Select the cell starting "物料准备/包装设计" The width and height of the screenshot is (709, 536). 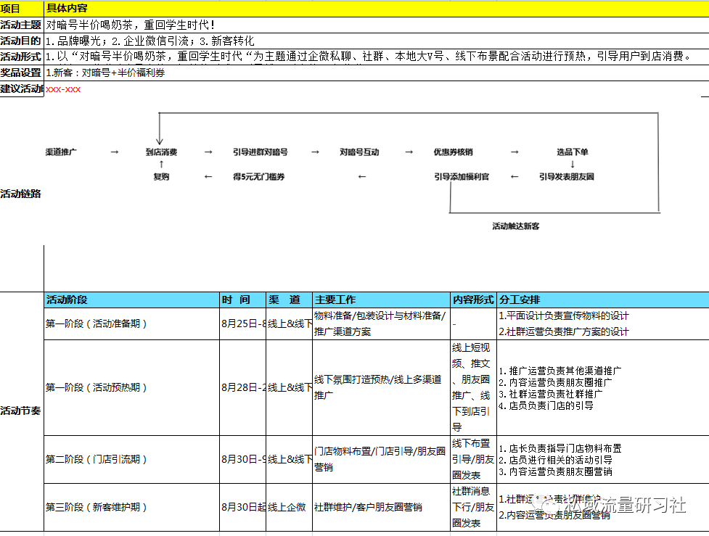point(381,323)
